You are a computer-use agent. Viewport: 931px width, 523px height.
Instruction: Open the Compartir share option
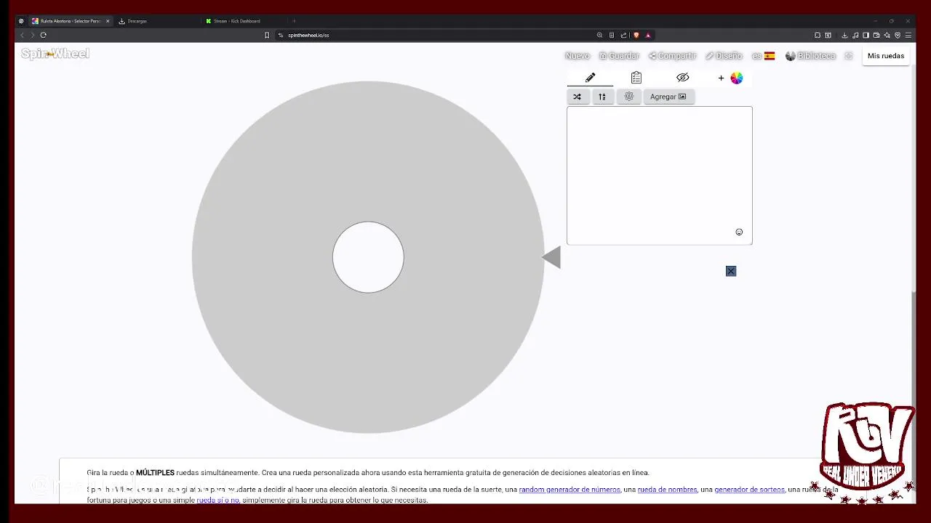[x=673, y=56]
